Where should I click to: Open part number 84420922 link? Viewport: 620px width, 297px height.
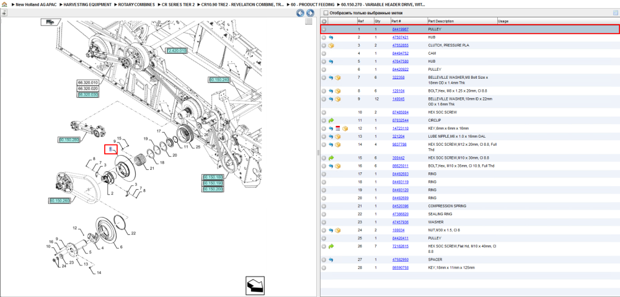(400, 69)
